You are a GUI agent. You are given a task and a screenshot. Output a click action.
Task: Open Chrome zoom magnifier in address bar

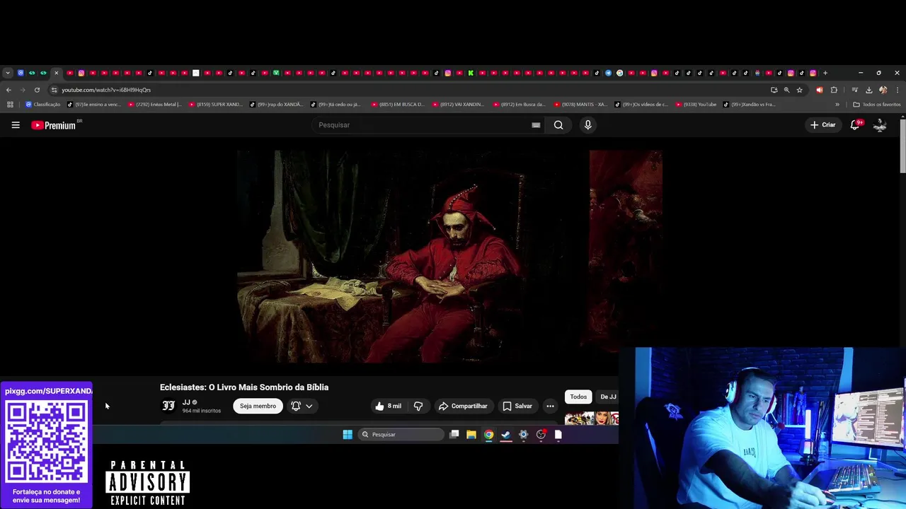(786, 90)
